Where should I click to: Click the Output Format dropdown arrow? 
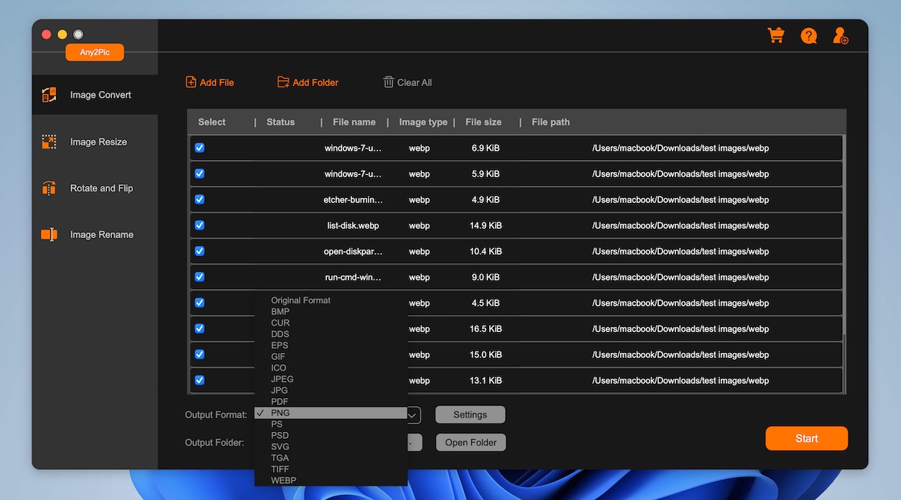413,415
